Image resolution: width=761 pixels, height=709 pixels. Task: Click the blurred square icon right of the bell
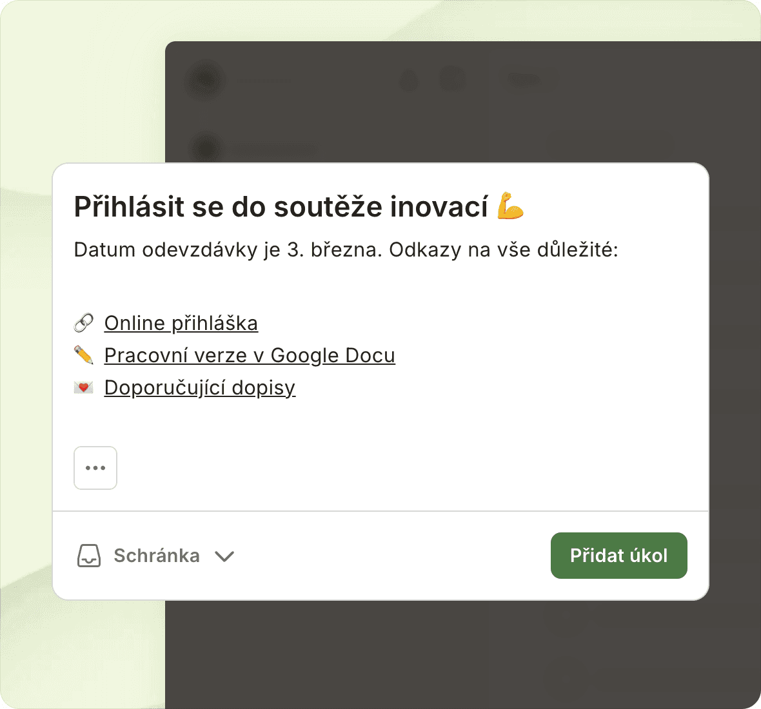click(452, 79)
